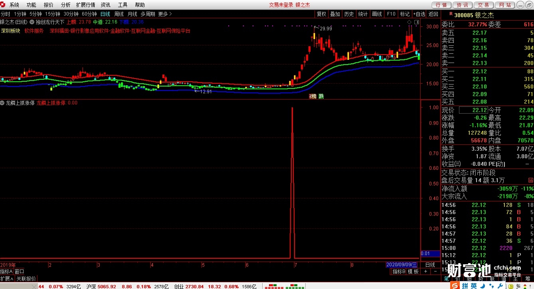Toggle the side panel icon above chart
This screenshot has height=289, width=534.
click(416, 22)
